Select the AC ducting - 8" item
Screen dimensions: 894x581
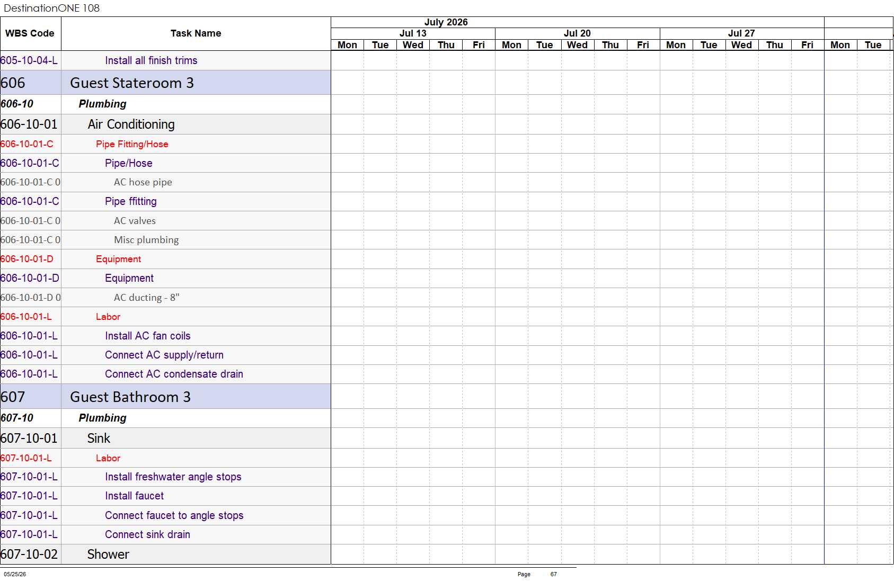click(147, 298)
